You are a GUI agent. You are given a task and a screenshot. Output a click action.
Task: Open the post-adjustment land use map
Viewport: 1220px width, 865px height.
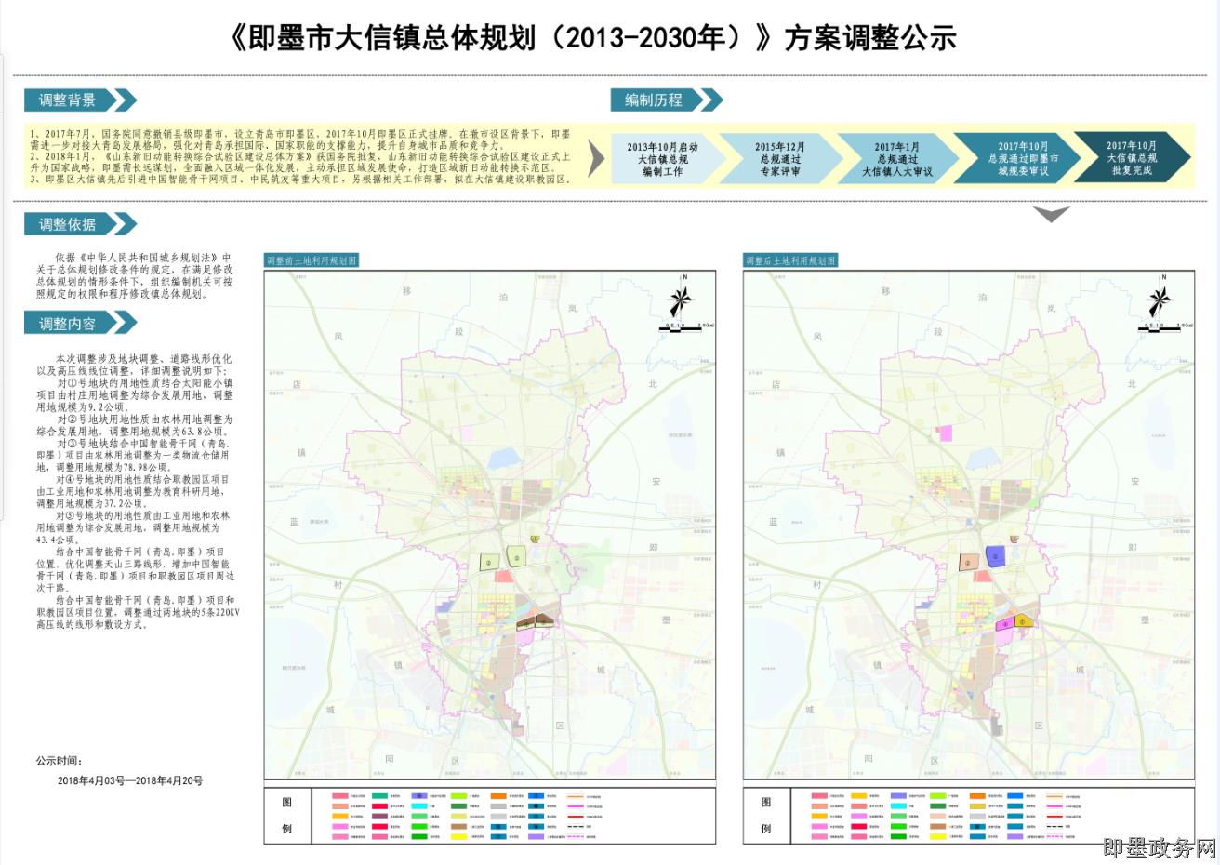coord(970,526)
